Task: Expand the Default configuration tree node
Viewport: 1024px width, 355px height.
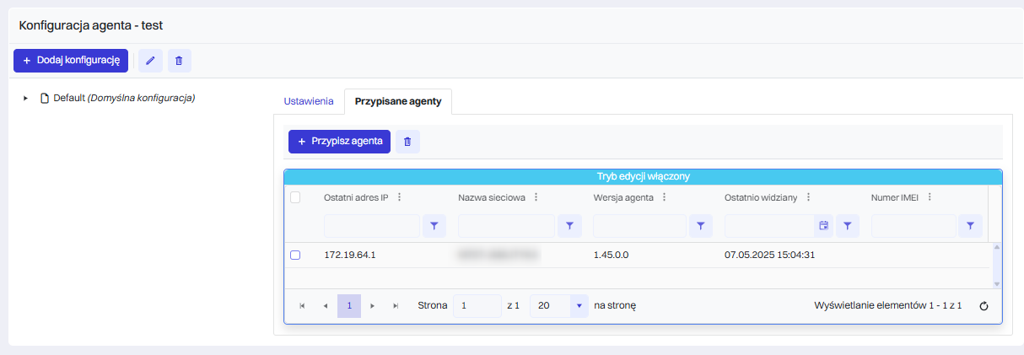Action: click(x=25, y=98)
